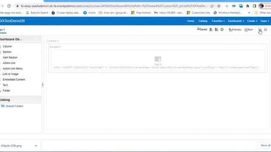
Task: Select the Section dashboard object
Action: coord(7,52)
